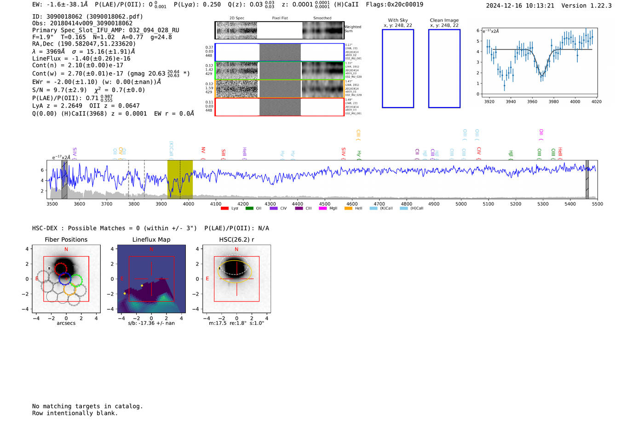Click the 'EWr = -2.00(±1.10)' line
Viewport: 644px width, 438px height.
point(97,82)
